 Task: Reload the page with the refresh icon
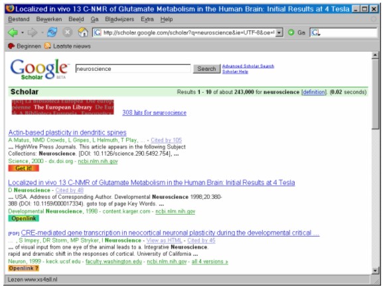[52, 32]
